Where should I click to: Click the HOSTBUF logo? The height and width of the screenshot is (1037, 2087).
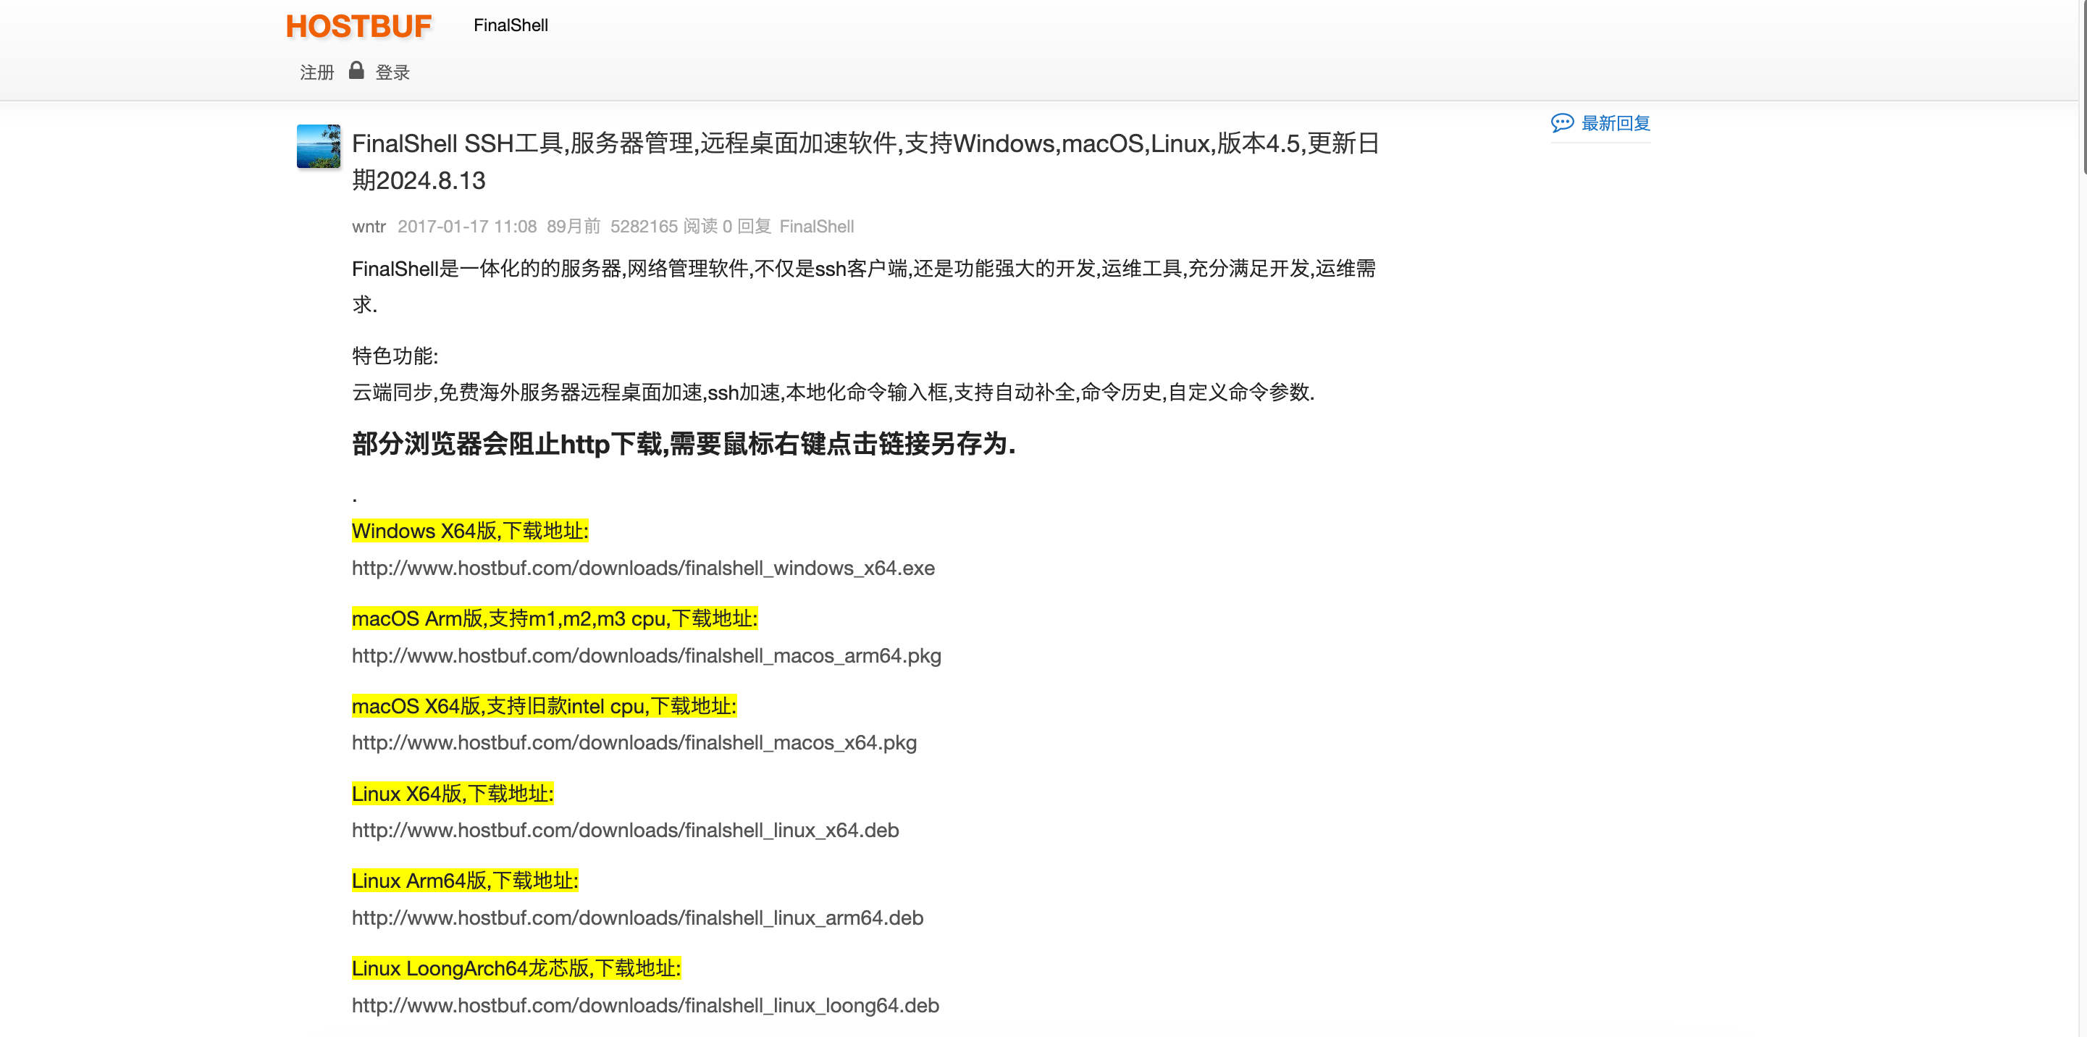pyautogui.click(x=358, y=26)
